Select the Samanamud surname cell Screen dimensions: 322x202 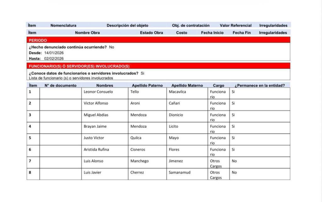[x=180, y=172]
